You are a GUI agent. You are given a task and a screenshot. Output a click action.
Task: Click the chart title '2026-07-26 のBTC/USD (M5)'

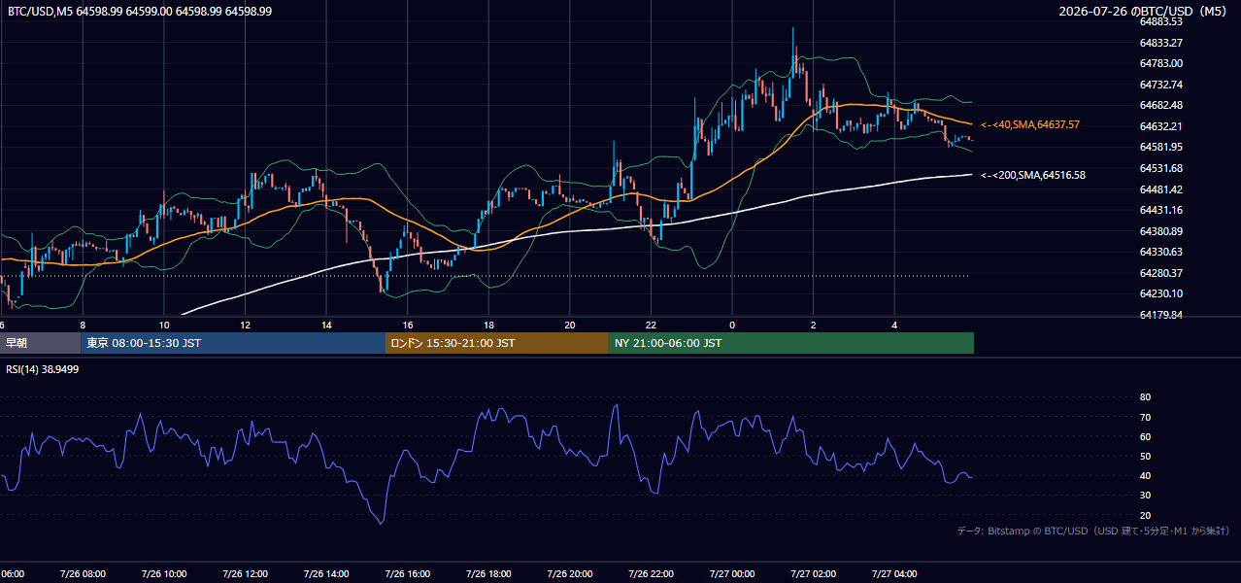coord(1145,11)
